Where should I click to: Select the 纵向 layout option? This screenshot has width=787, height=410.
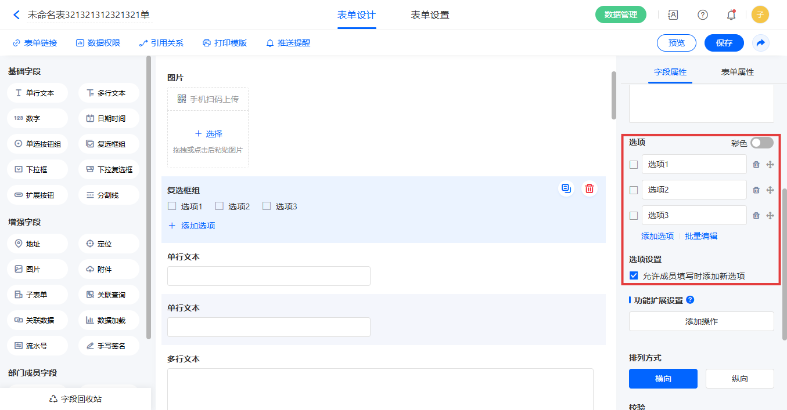[739, 379]
